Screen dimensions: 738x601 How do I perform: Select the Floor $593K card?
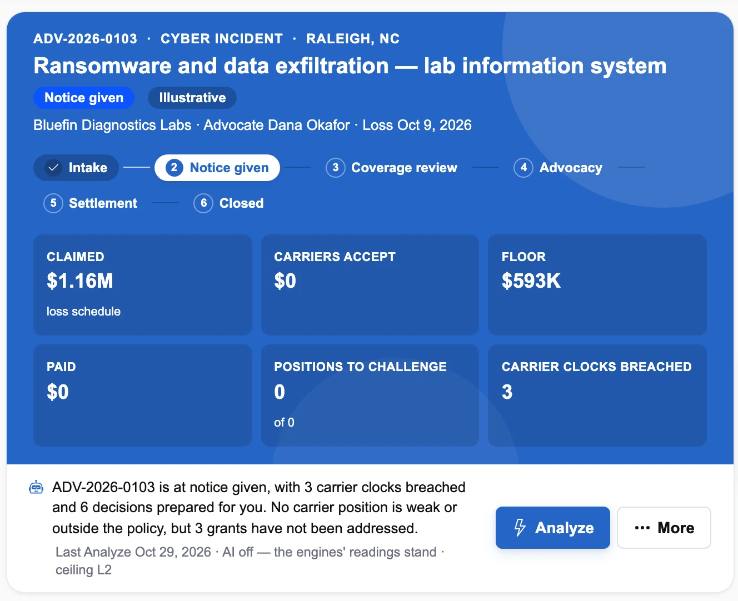pos(597,285)
